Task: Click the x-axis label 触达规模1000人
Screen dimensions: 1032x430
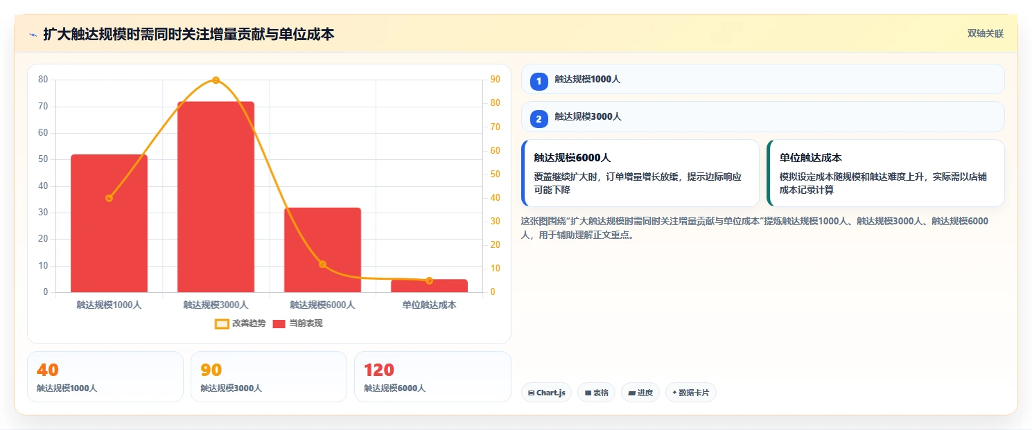Action: [x=109, y=305]
